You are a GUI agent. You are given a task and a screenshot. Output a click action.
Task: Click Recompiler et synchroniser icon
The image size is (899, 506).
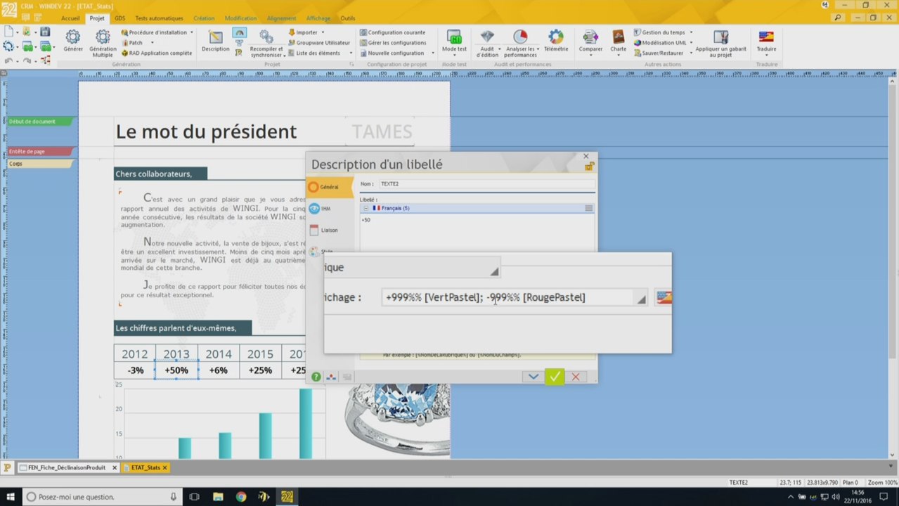(266, 37)
